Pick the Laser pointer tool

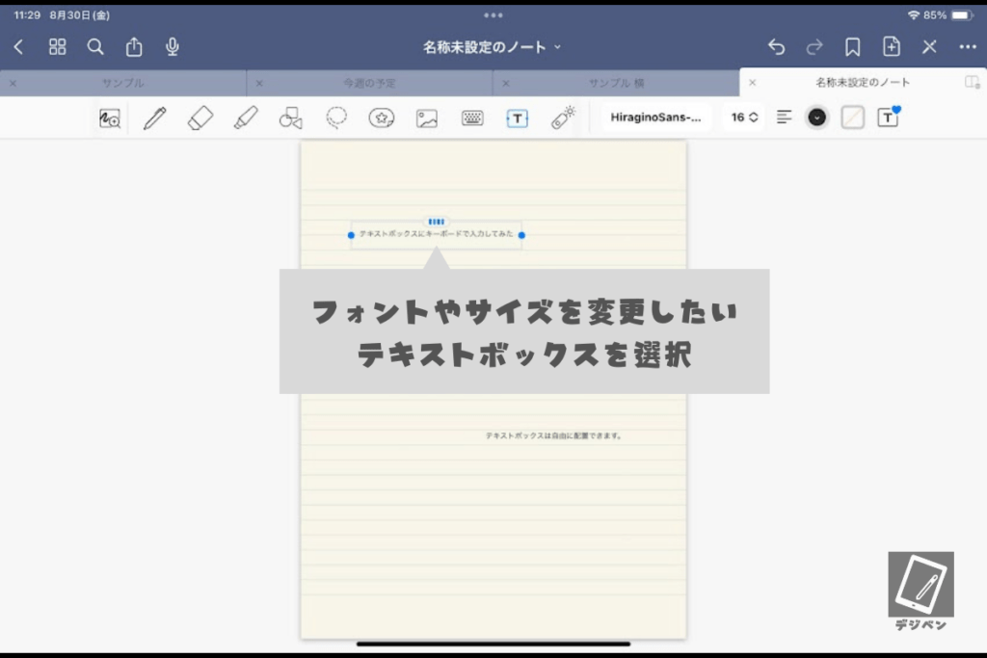563,118
